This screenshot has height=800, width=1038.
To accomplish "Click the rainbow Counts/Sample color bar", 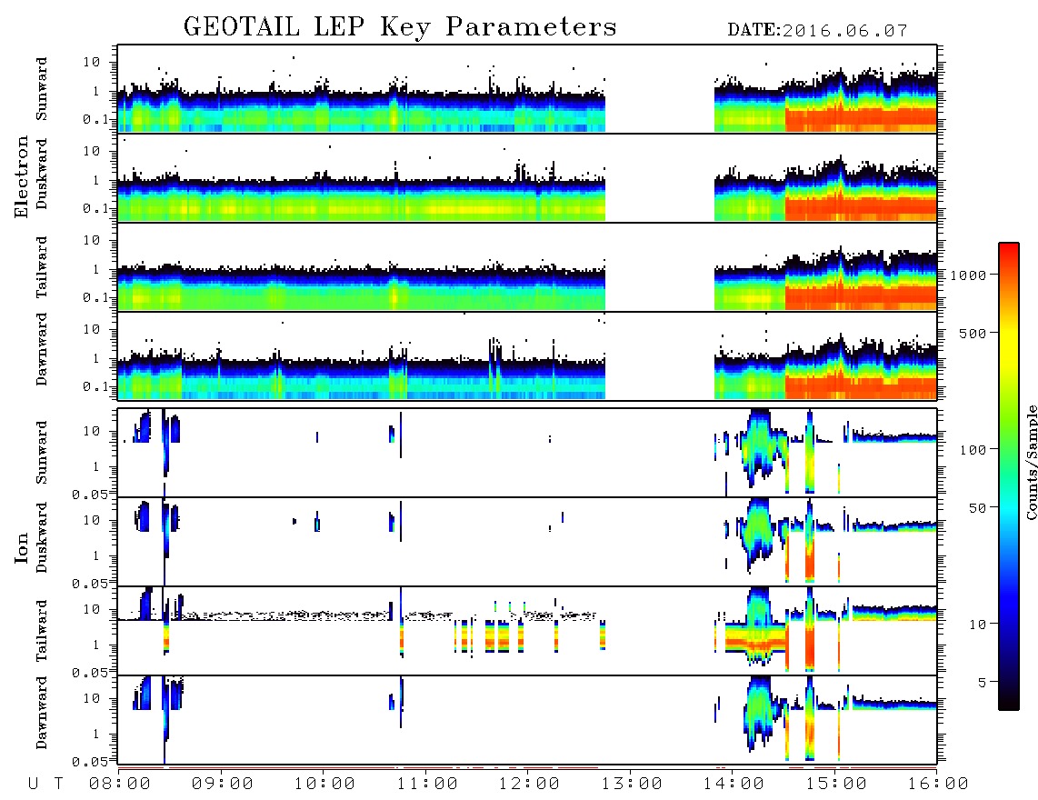I will [1009, 476].
